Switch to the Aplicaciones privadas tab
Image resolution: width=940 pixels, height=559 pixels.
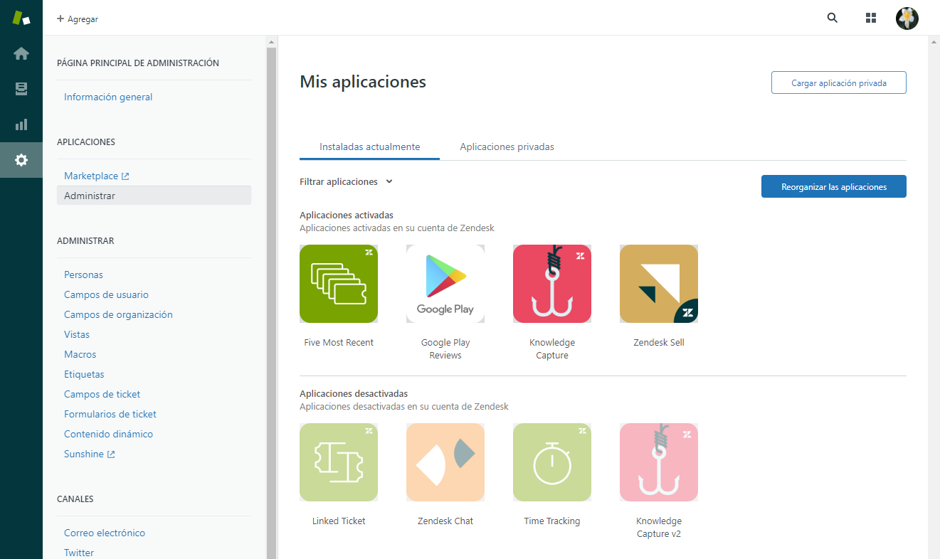507,147
